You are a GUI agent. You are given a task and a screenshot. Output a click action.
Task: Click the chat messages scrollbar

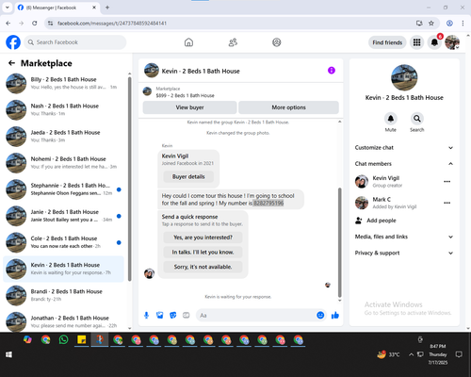point(339,242)
